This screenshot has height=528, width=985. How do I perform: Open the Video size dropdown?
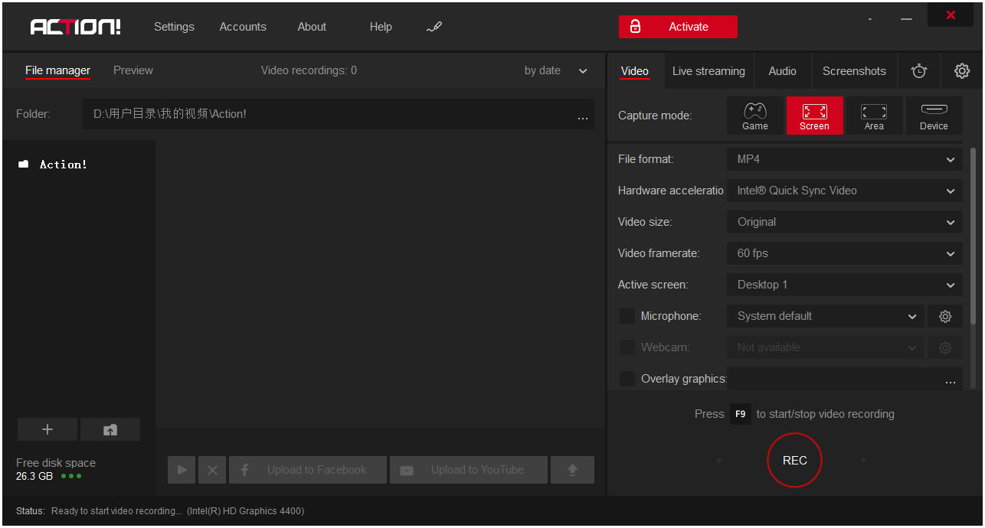click(845, 222)
